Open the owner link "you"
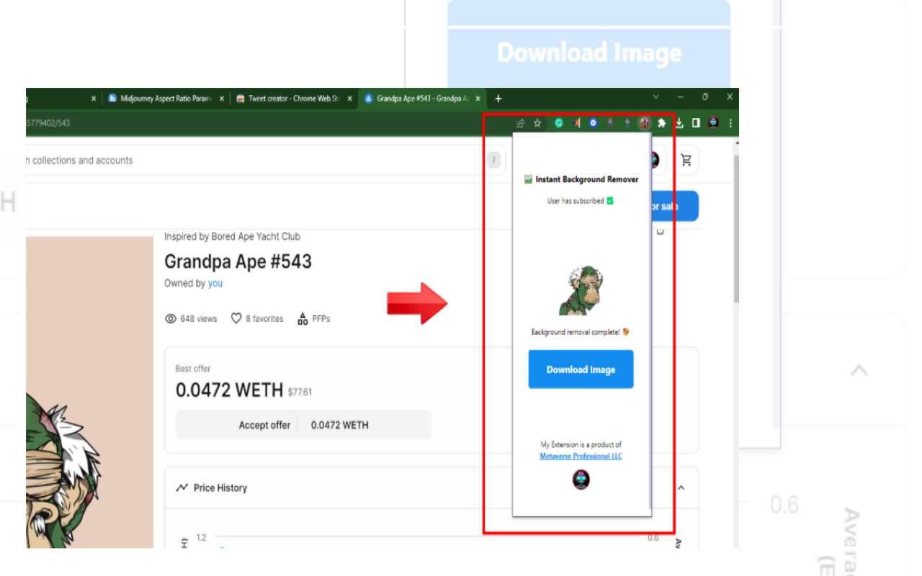Screen dimensions: 922x576 coord(215,284)
